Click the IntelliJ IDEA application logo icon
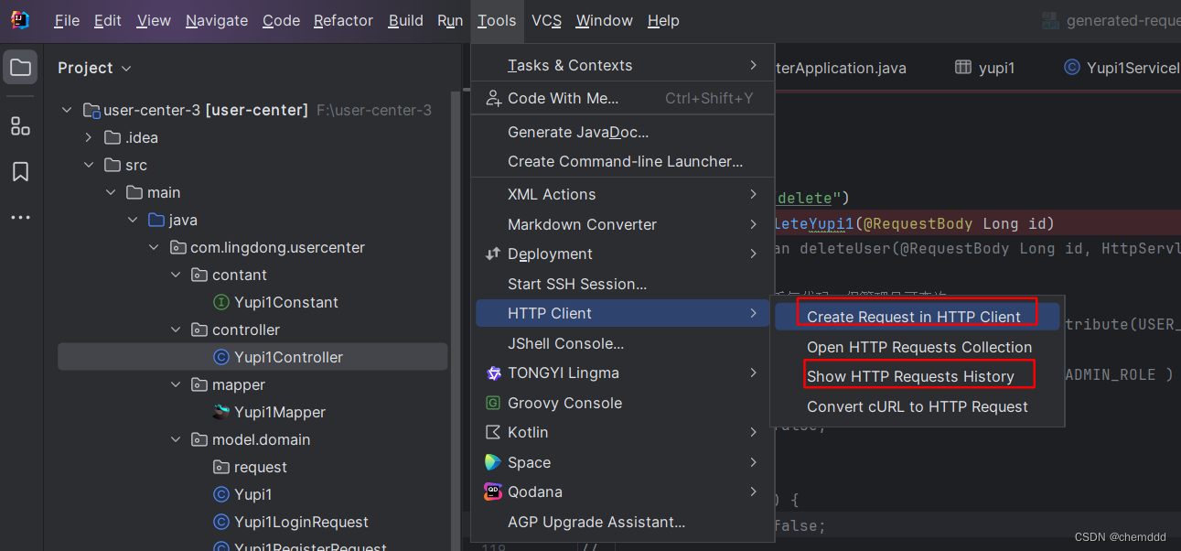The width and height of the screenshot is (1181, 551). [x=18, y=19]
